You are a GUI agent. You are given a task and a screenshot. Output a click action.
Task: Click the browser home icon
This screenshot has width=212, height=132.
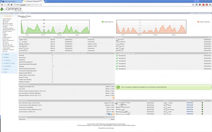(12, 5)
